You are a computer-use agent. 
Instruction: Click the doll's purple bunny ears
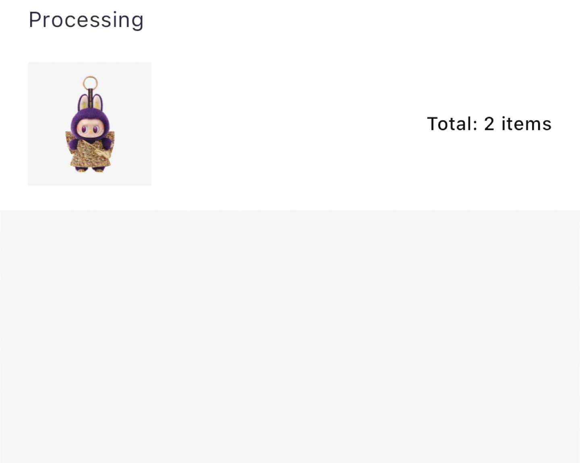pos(90,103)
